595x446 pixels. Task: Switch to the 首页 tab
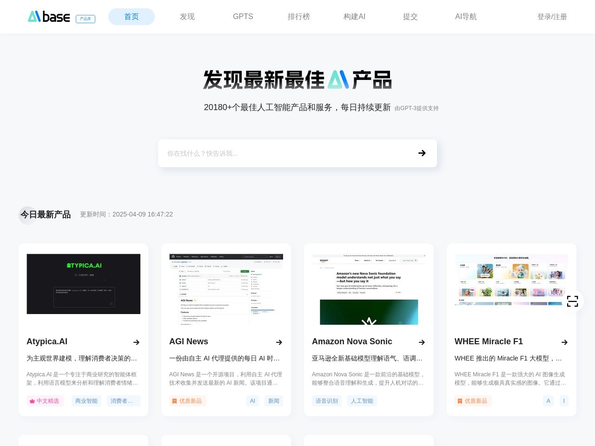pos(131,16)
